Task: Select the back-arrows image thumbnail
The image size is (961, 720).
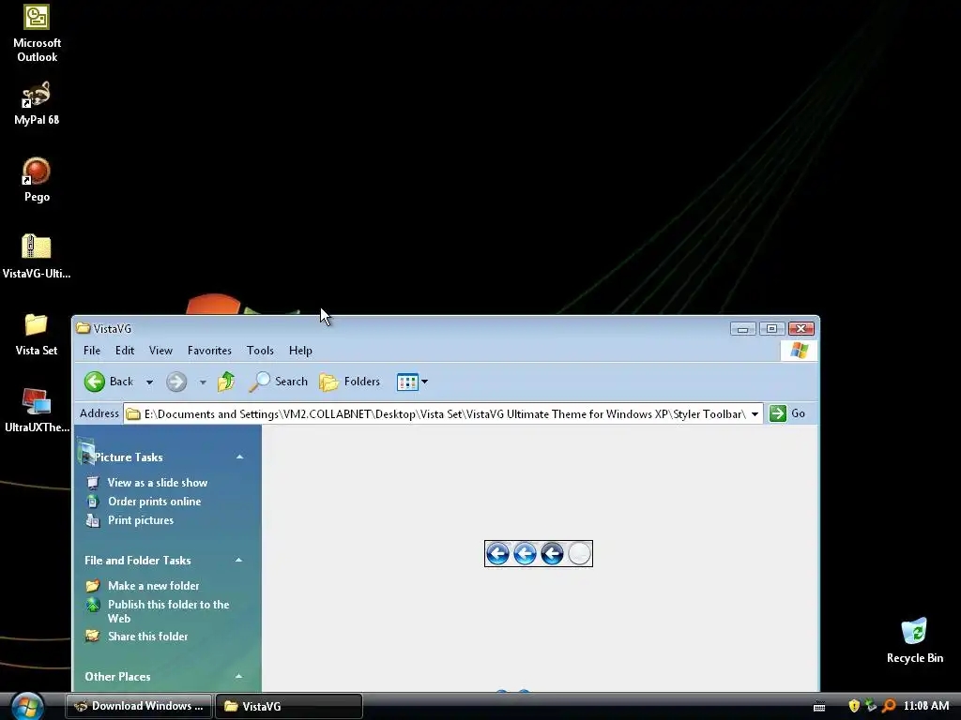Action: pos(539,553)
